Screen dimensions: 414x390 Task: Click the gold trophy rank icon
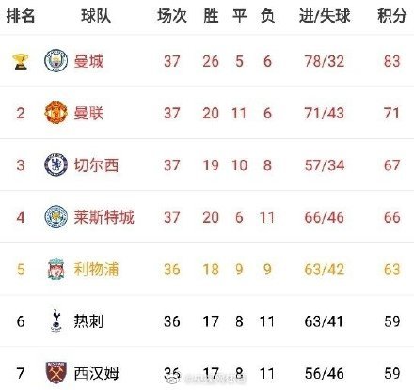(21, 61)
